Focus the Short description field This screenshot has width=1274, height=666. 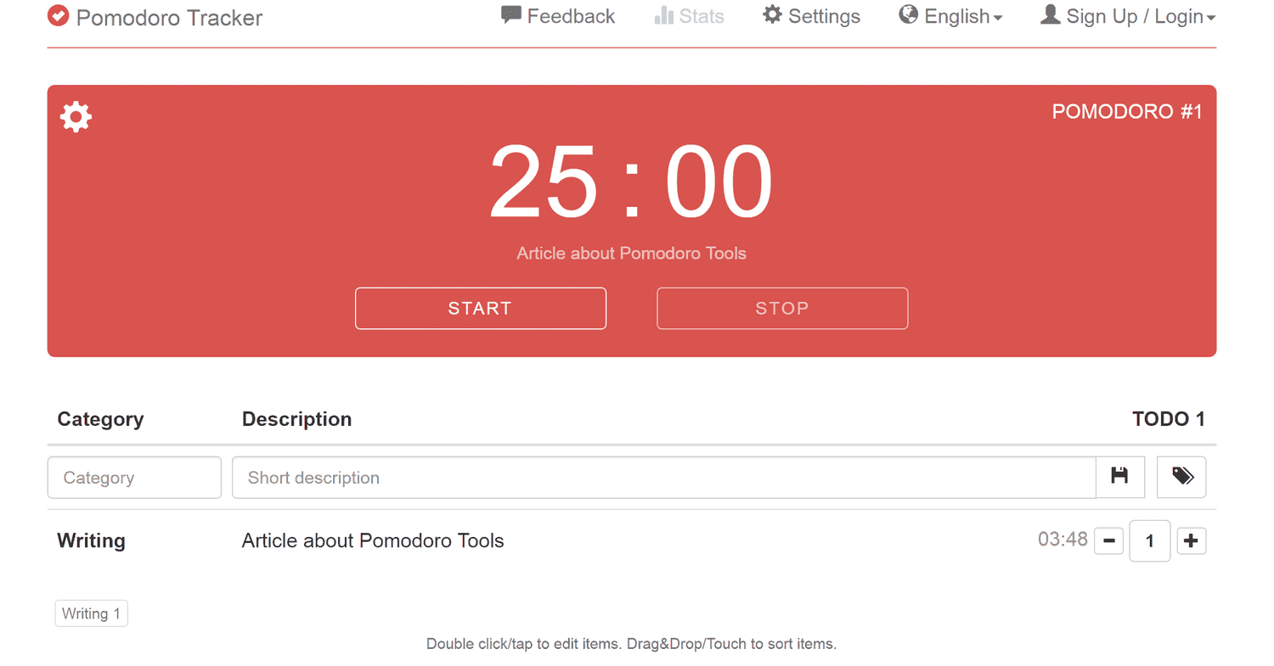click(x=663, y=478)
